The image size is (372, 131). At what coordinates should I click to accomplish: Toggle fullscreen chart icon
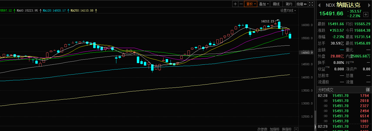click(x=311, y=4)
